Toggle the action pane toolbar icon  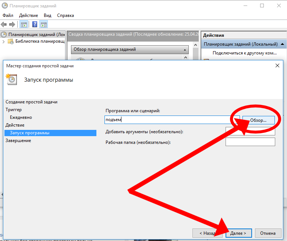coord(44,25)
